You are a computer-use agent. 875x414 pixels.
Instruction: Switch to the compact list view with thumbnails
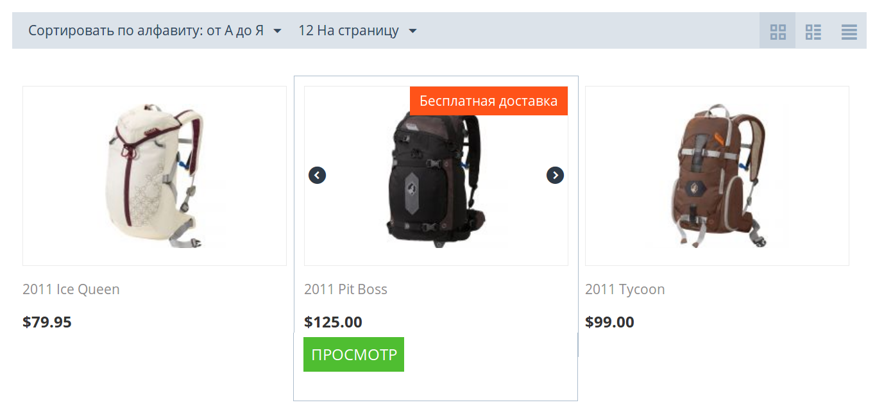click(x=813, y=31)
